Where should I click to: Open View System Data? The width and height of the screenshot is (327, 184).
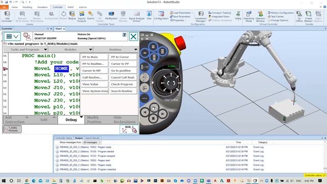click(x=95, y=91)
